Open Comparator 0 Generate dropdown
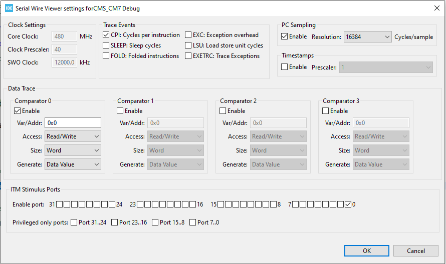 (73, 164)
